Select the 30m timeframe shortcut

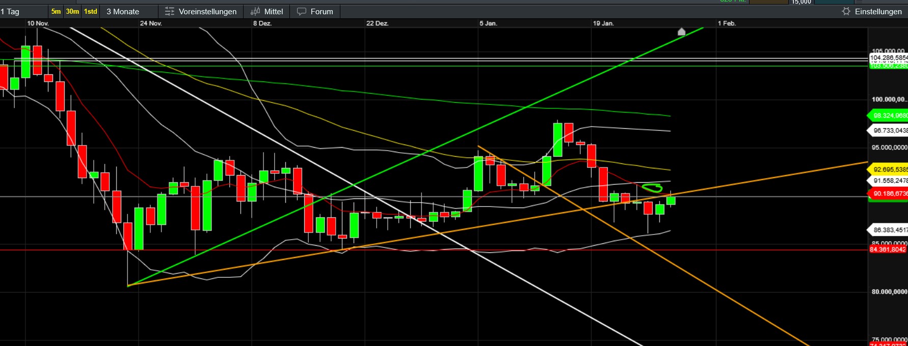[72, 11]
